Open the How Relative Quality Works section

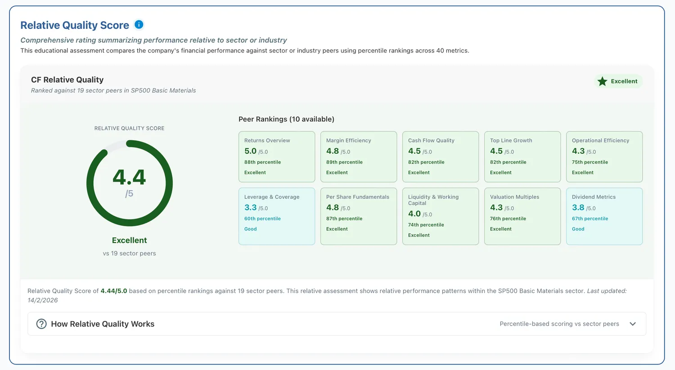(337, 324)
